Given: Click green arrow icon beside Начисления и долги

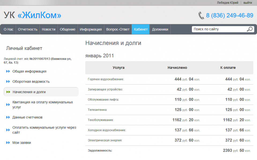Looking at the screenshot, I should (8, 92).
